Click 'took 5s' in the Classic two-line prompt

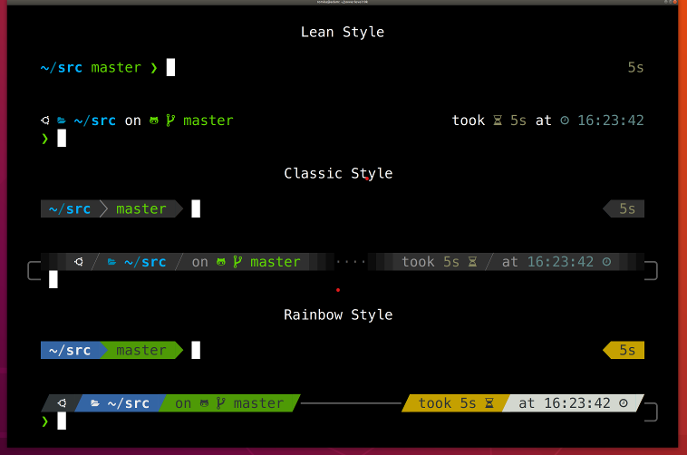pos(431,262)
